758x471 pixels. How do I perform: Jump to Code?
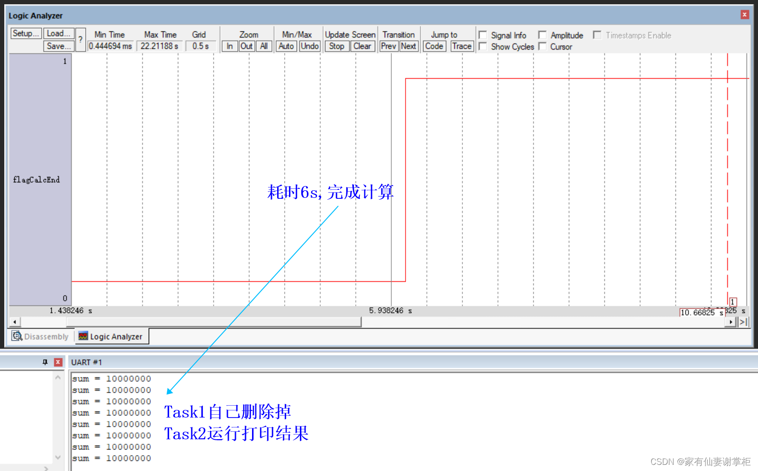point(434,46)
